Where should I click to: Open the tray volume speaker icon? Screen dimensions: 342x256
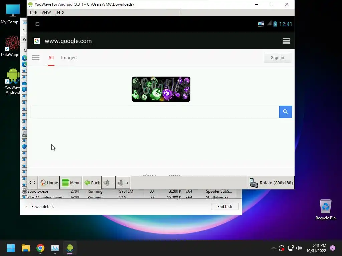click(x=299, y=248)
